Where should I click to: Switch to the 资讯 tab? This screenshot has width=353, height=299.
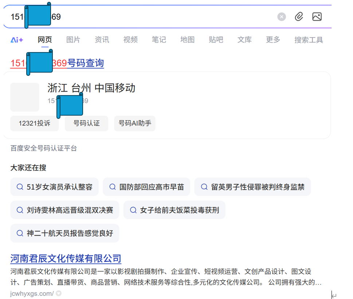(102, 40)
